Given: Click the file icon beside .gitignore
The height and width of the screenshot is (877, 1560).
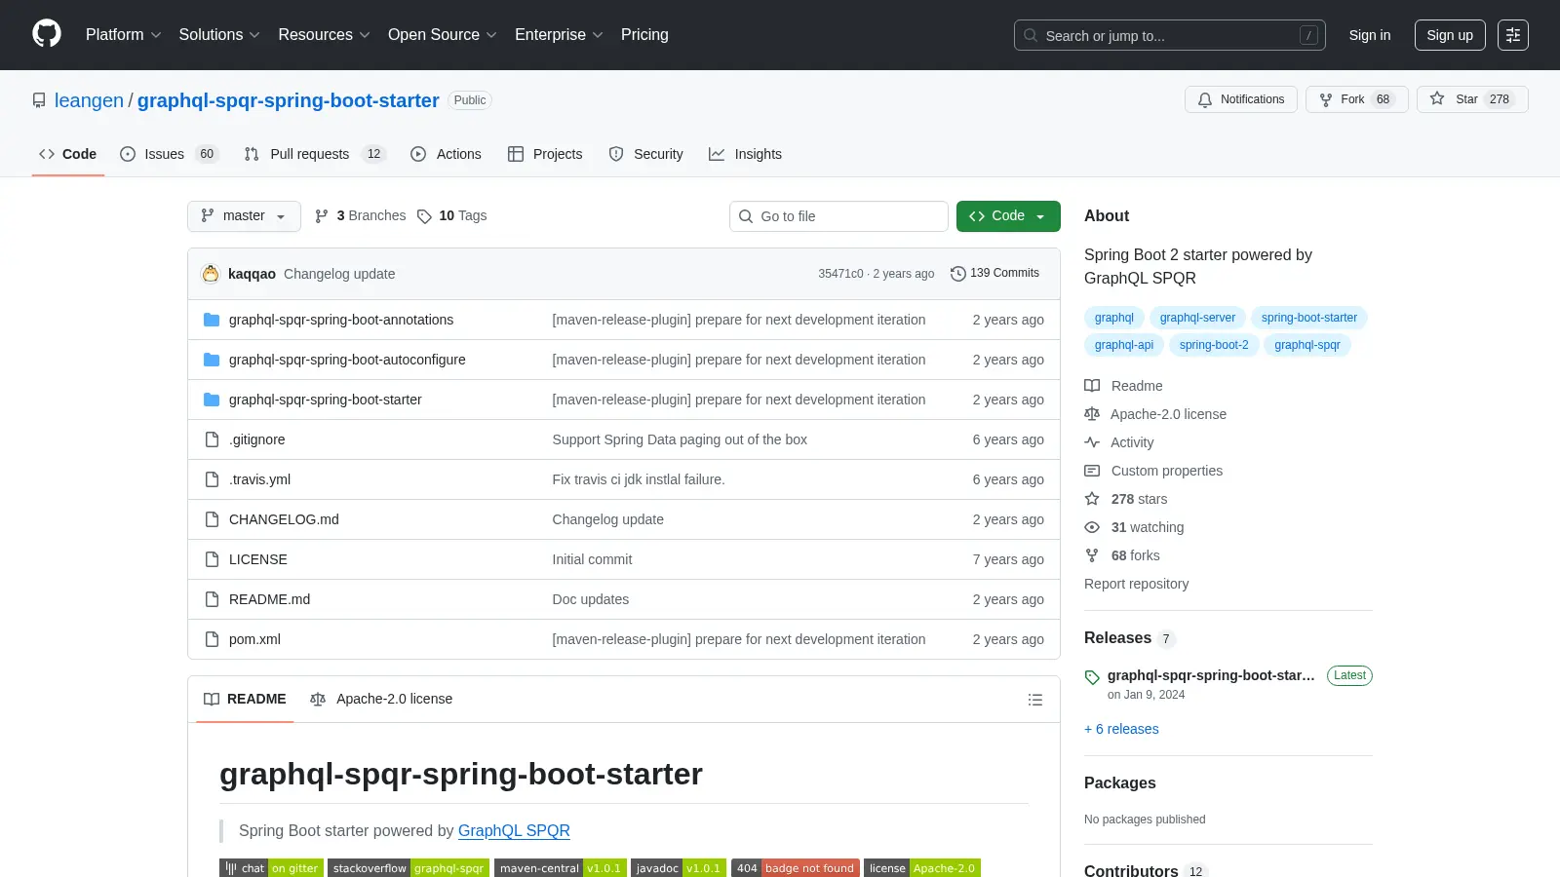Looking at the screenshot, I should 212,439.
